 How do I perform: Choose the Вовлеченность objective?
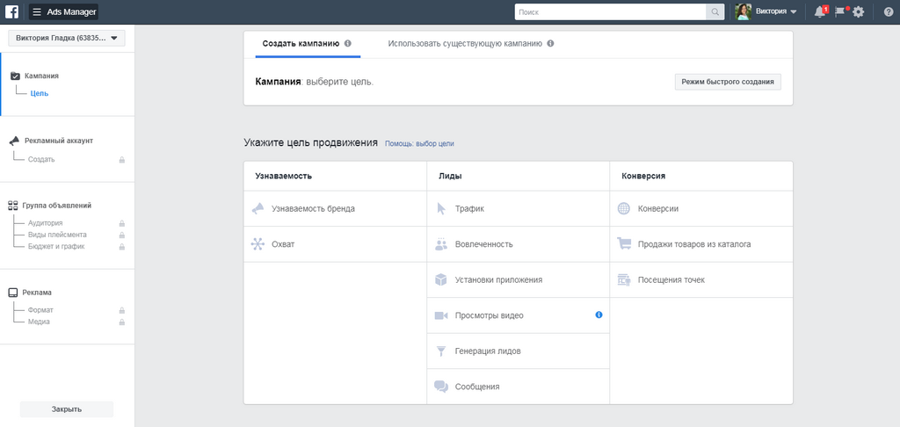[x=519, y=244]
